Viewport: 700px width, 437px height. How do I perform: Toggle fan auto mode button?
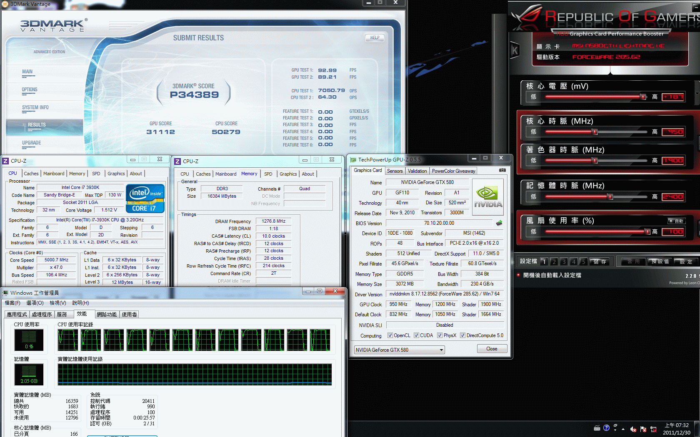point(676,221)
